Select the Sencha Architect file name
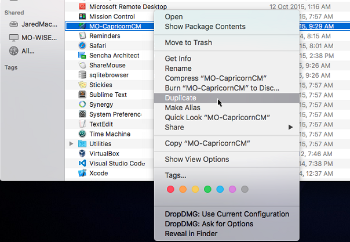350x242 pixels. (x=114, y=55)
